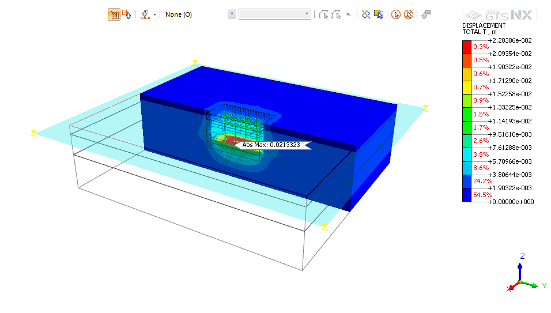Click the pick selection arrow icon
This screenshot has height=313, width=551.
127,14
